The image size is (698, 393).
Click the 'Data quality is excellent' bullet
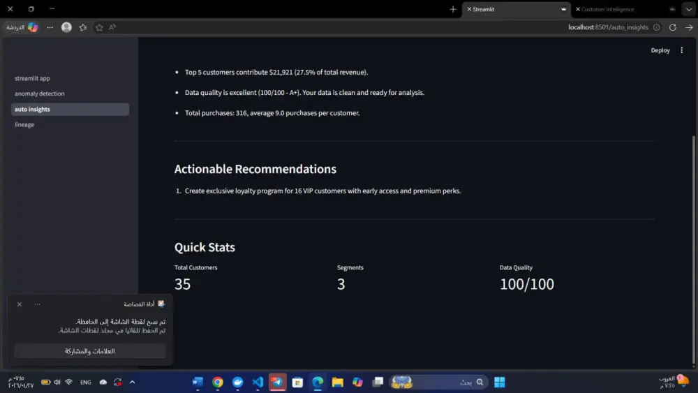click(304, 93)
